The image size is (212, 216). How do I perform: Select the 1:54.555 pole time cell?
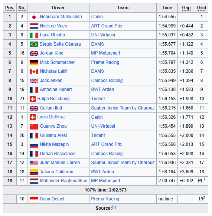(167, 17)
